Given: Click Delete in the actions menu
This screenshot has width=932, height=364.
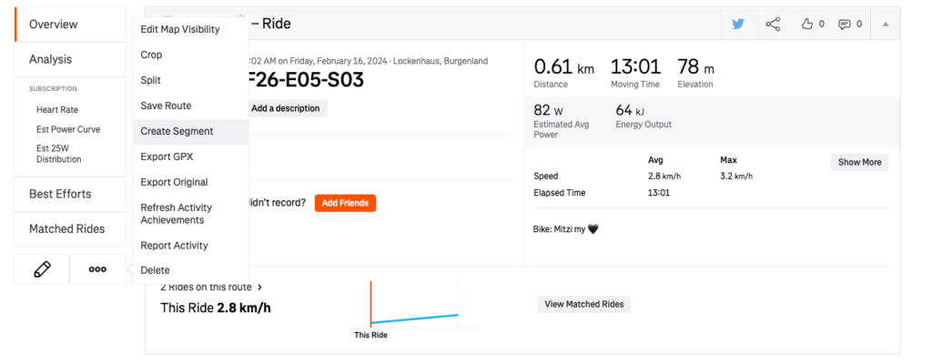Looking at the screenshot, I should [x=155, y=270].
